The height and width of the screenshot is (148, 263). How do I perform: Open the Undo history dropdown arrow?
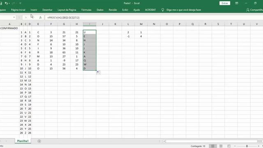pyautogui.click(x=9, y=3)
